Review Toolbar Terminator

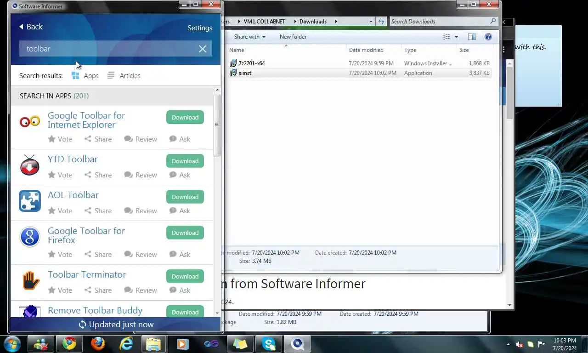141,290
